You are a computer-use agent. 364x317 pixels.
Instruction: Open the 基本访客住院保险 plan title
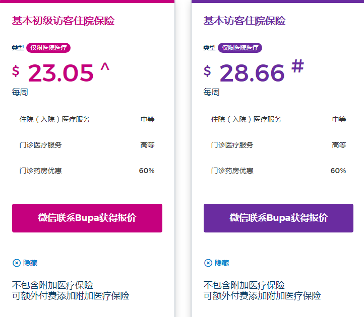coord(245,21)
